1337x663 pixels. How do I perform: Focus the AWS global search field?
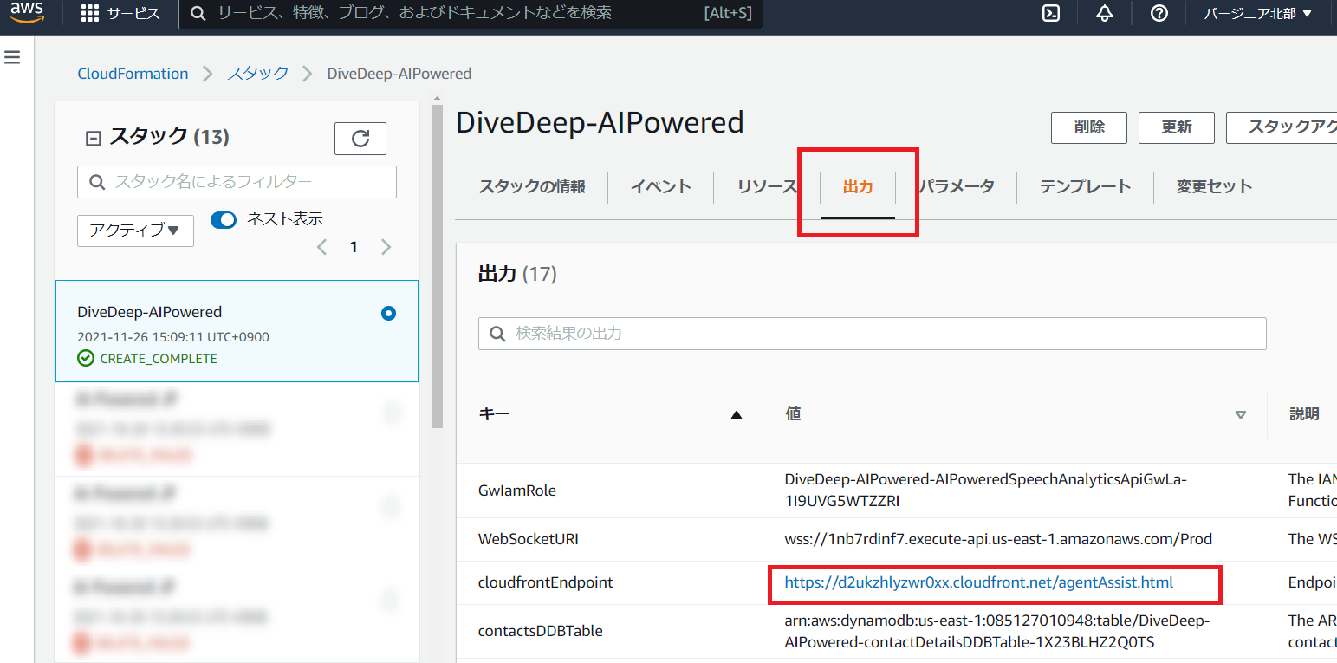click(x=471, y=14)
